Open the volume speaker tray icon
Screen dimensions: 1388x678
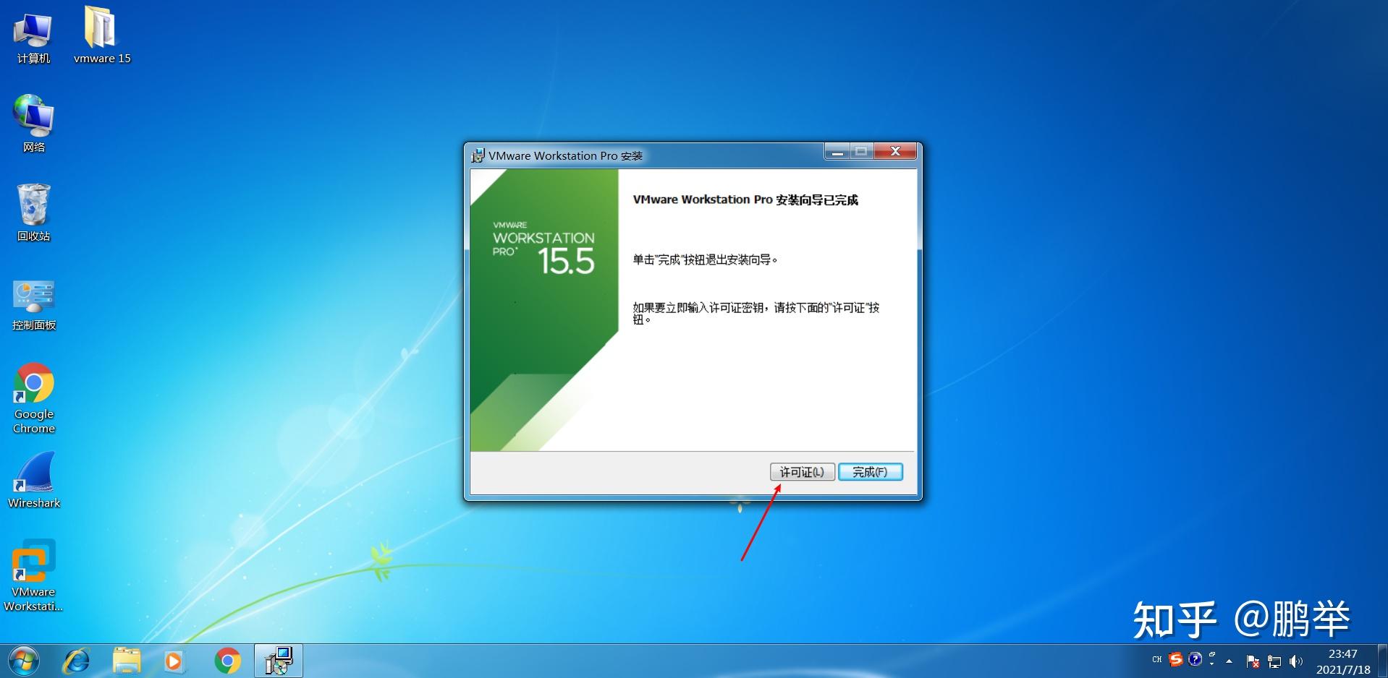pyautogui.click(x=1296, y=661)
